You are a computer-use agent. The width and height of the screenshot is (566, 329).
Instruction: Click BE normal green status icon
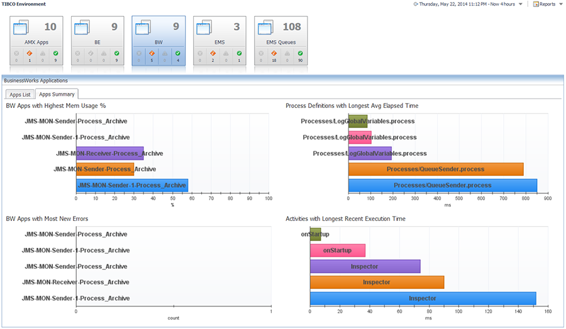point(116,53)
